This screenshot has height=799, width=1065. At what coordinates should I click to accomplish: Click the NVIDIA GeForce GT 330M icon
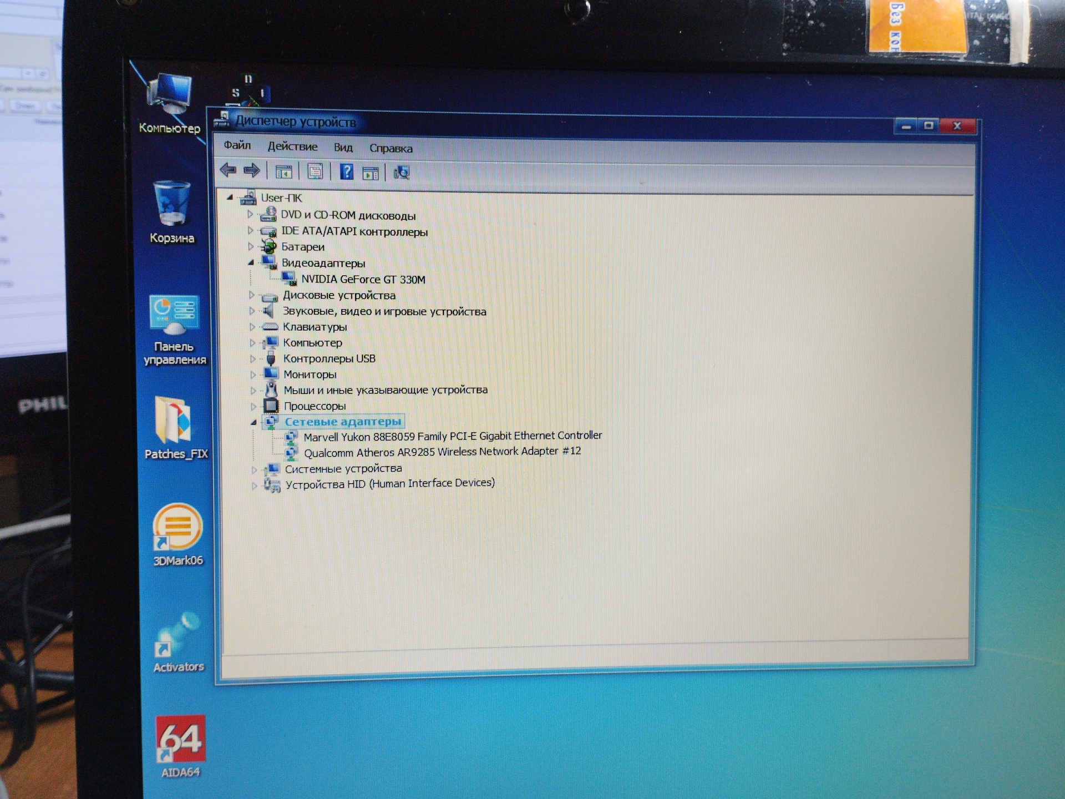[x=290, y=279]
